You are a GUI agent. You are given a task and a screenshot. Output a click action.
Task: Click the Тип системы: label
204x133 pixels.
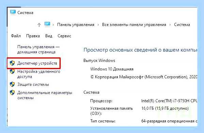(103, 121)
